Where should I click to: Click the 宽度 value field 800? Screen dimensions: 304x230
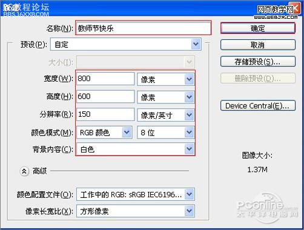105,79
